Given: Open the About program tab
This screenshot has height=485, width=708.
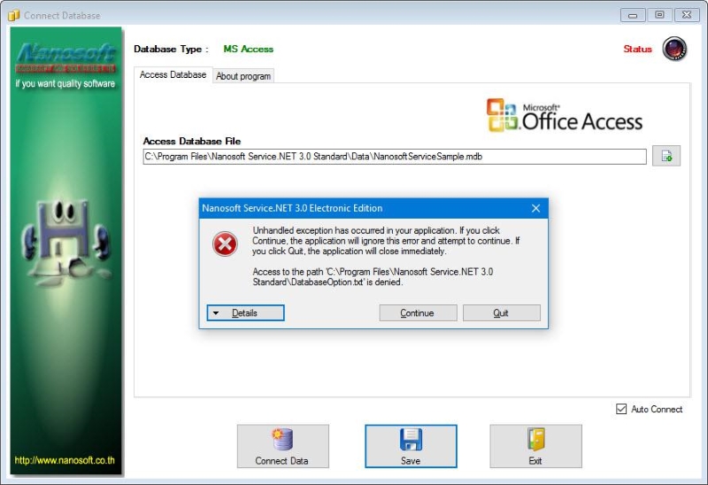Looking at the screenshot, I should click(243, 76).
